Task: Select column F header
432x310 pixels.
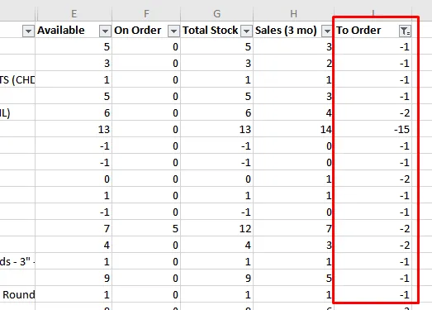Action: click(146, 13)
